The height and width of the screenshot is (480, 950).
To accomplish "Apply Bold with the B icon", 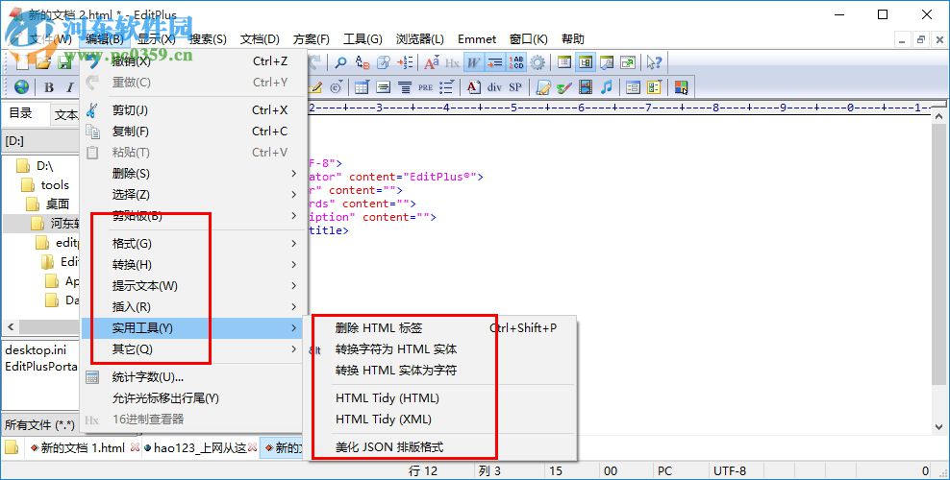I will [x=49, y=87].
